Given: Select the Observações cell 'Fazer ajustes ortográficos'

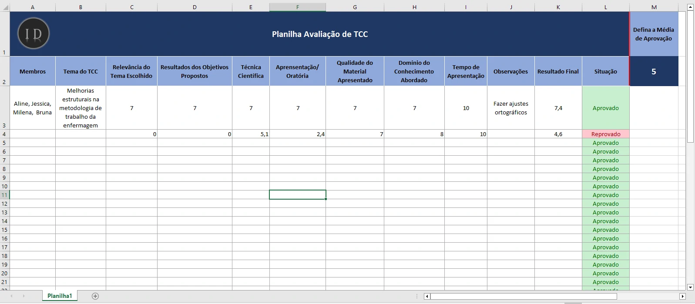Looking at the screenshot, I should pyautogui.click(x=510, y=108).
